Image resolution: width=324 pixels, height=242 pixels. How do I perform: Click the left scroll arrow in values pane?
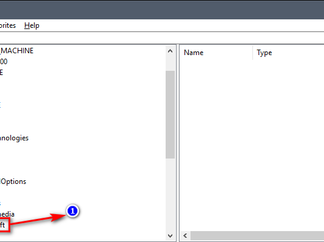pyautogui.click(x=185, y=235)
